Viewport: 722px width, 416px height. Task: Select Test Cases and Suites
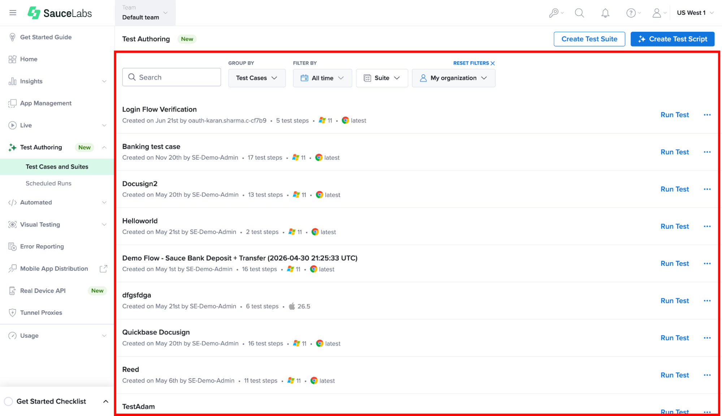coord(57,167)
